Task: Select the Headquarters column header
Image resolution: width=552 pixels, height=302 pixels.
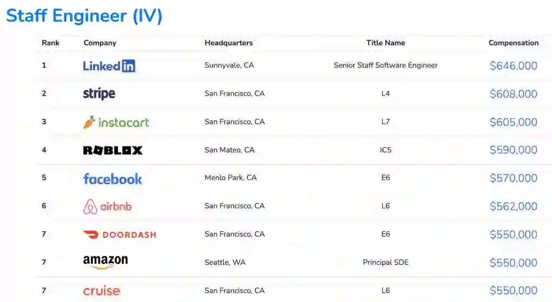Action: (228, 43)
